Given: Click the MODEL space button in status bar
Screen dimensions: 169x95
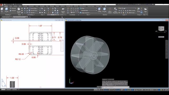Looking at the screenshot, I should [x=96, y=90].
